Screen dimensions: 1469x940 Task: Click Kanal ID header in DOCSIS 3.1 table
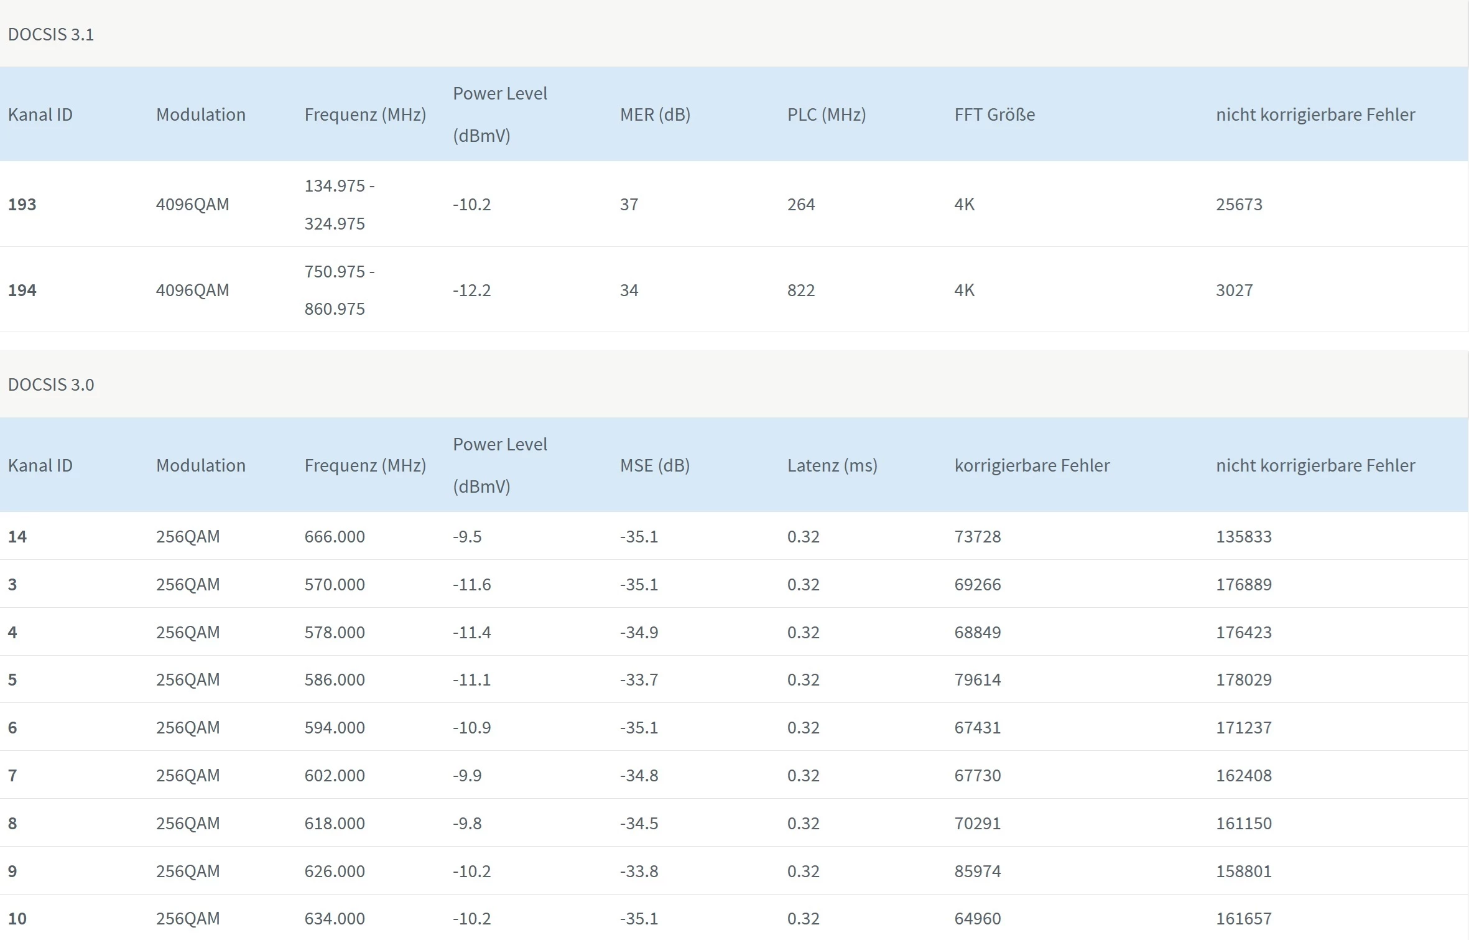tap(40, 114)
